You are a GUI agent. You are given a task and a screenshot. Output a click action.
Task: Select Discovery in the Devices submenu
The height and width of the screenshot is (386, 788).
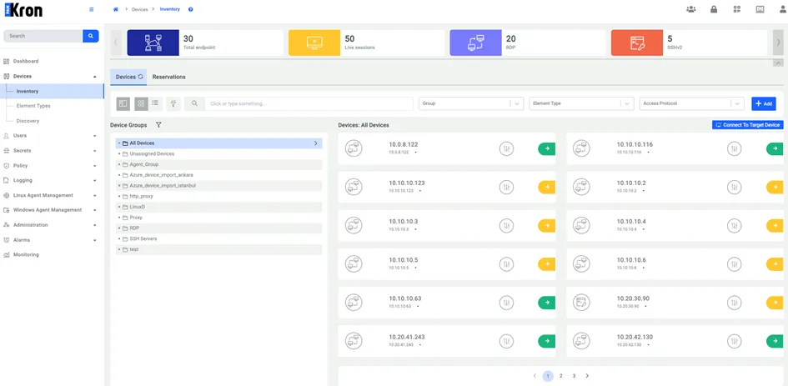tap(28, 121)
